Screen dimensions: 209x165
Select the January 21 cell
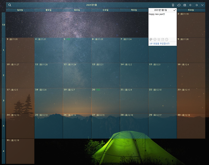point(134,101)
